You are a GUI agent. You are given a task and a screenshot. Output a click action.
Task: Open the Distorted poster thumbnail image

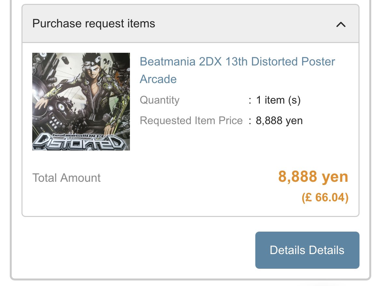click(81, 101)
